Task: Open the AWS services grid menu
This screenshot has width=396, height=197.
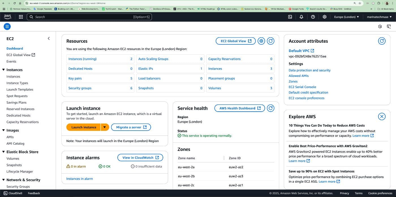Action: (21, 17)
